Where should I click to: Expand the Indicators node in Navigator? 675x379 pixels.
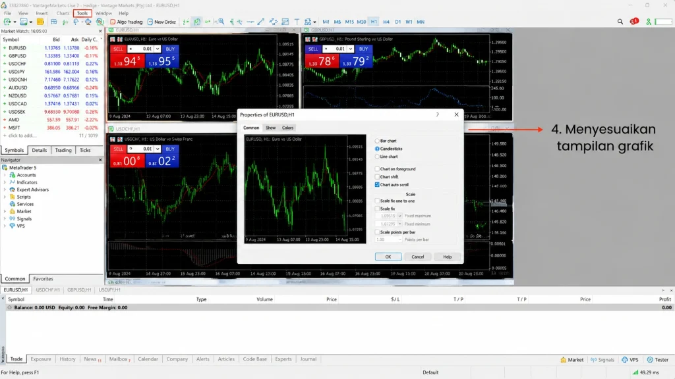pos(5,182)
